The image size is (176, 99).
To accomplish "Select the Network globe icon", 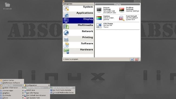I will (x=66, y=33).
